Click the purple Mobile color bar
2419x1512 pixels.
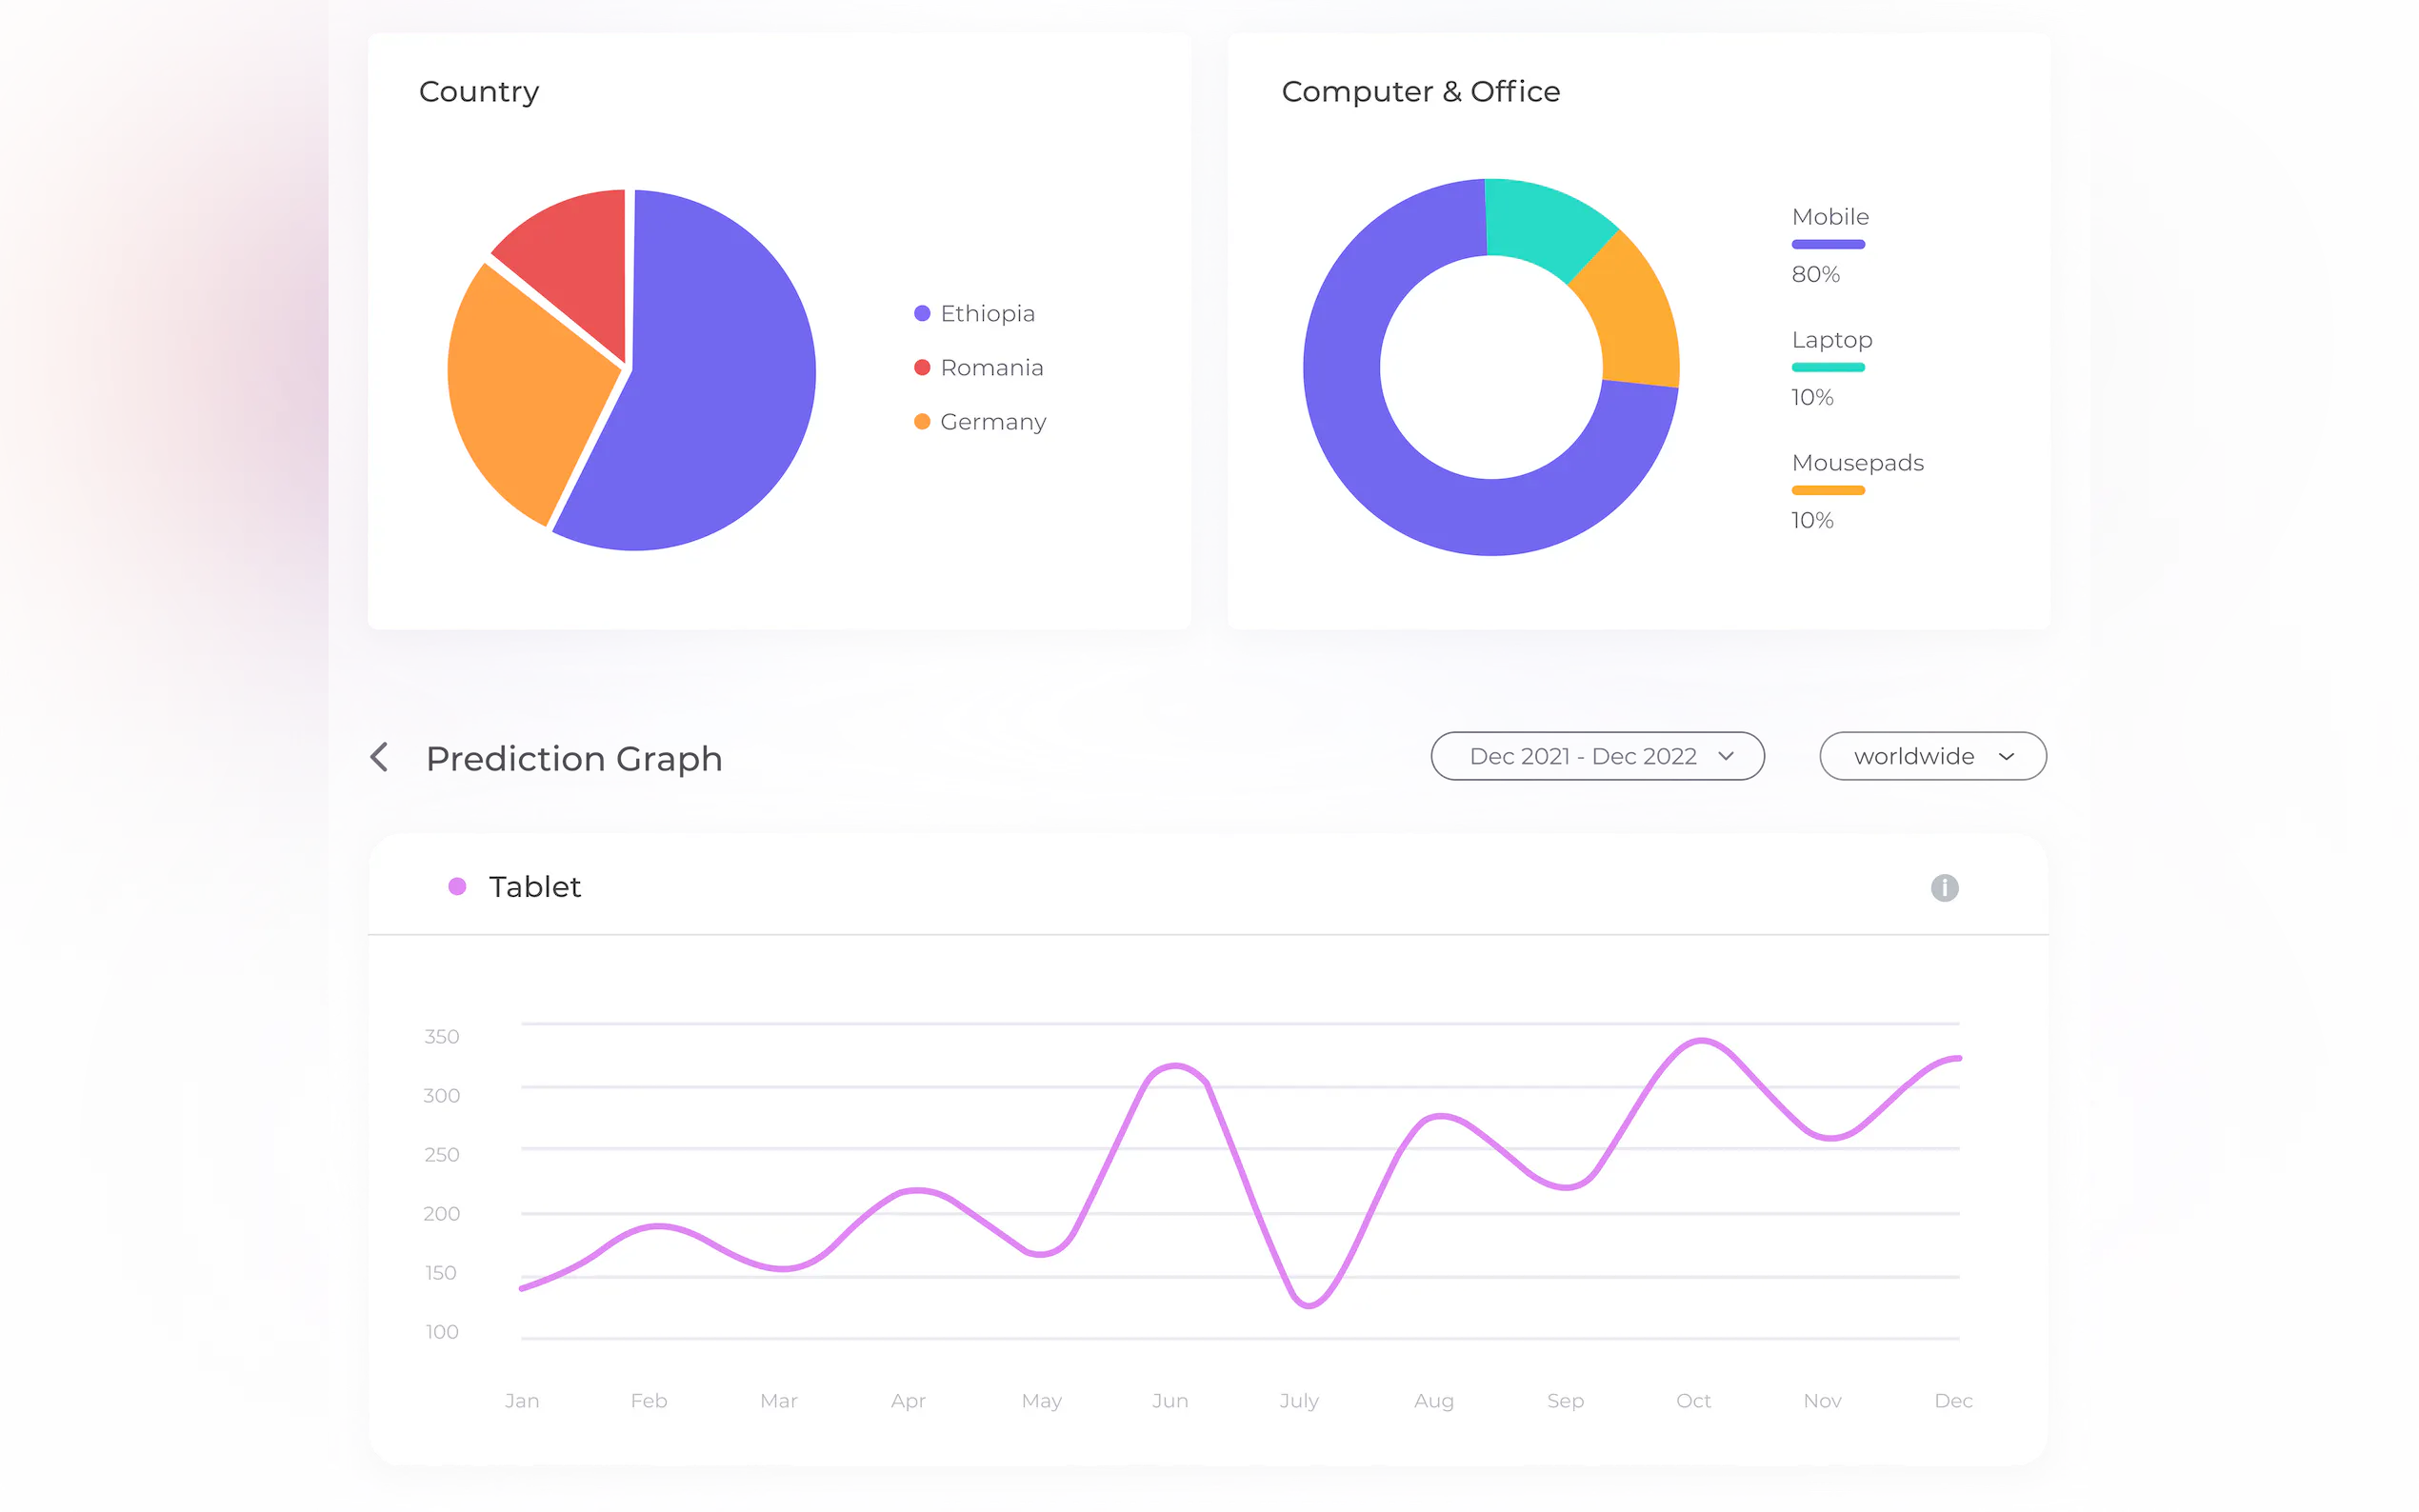click(1827, 245)
